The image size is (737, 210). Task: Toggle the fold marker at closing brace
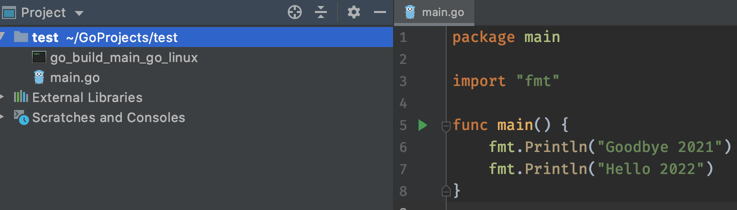pyautogui.click(x=446, y=190)
